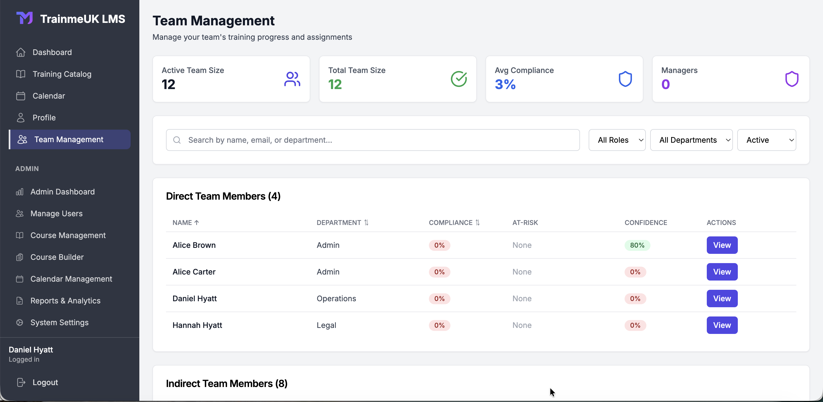The height and width of the screenshot is (402, 823).
Task: Select the Admin Dashboard chart icon
Action: click(x=19, y=191)
